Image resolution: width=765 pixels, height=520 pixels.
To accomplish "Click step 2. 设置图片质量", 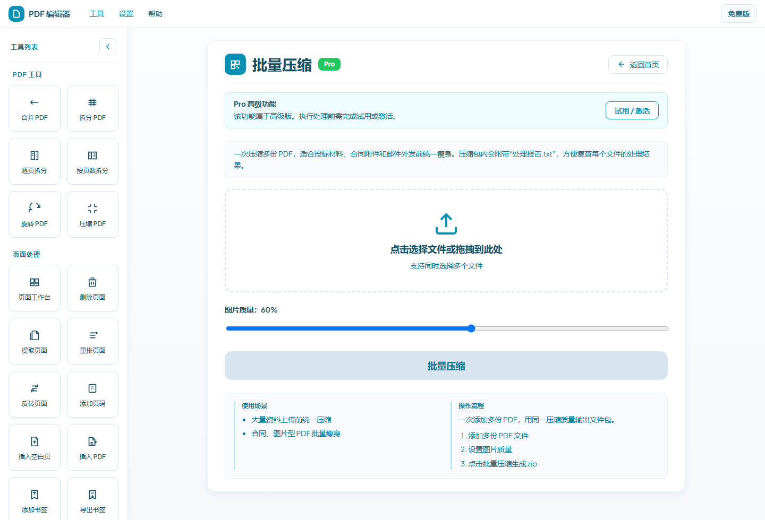I will (486, 449).
